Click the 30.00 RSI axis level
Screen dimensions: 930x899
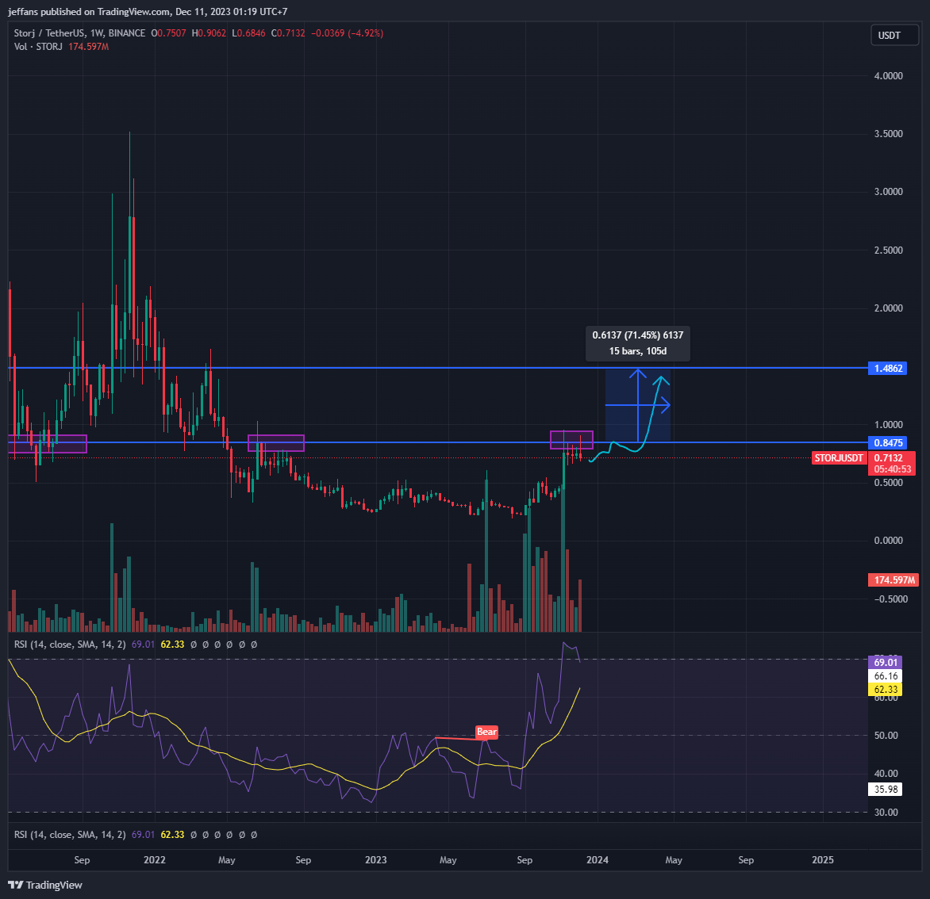[x=886, y=813]
